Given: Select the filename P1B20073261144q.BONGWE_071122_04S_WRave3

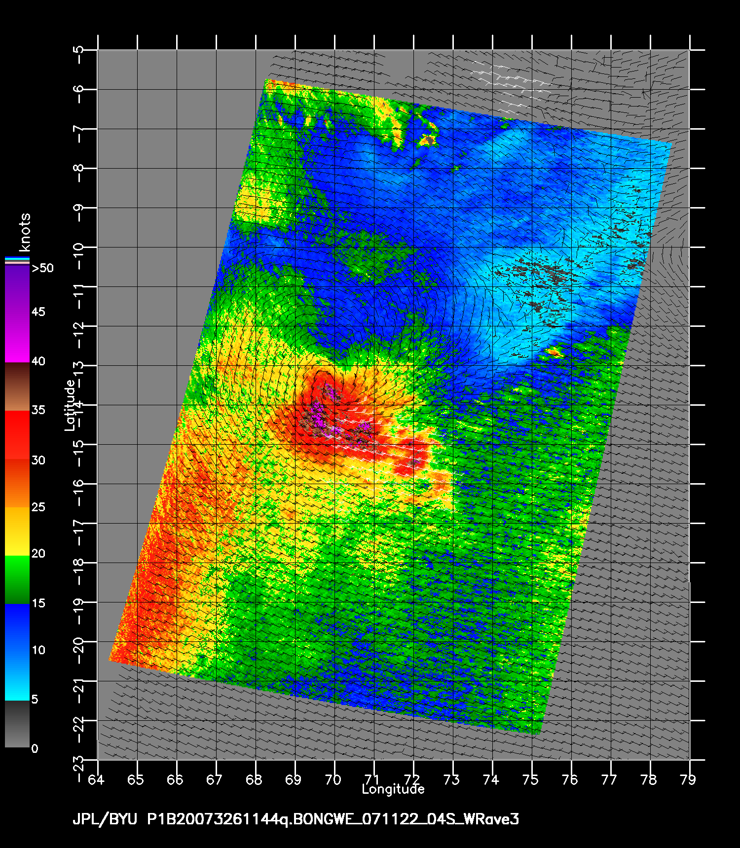Looking at the screenshot, I should [x=333, y=819].
